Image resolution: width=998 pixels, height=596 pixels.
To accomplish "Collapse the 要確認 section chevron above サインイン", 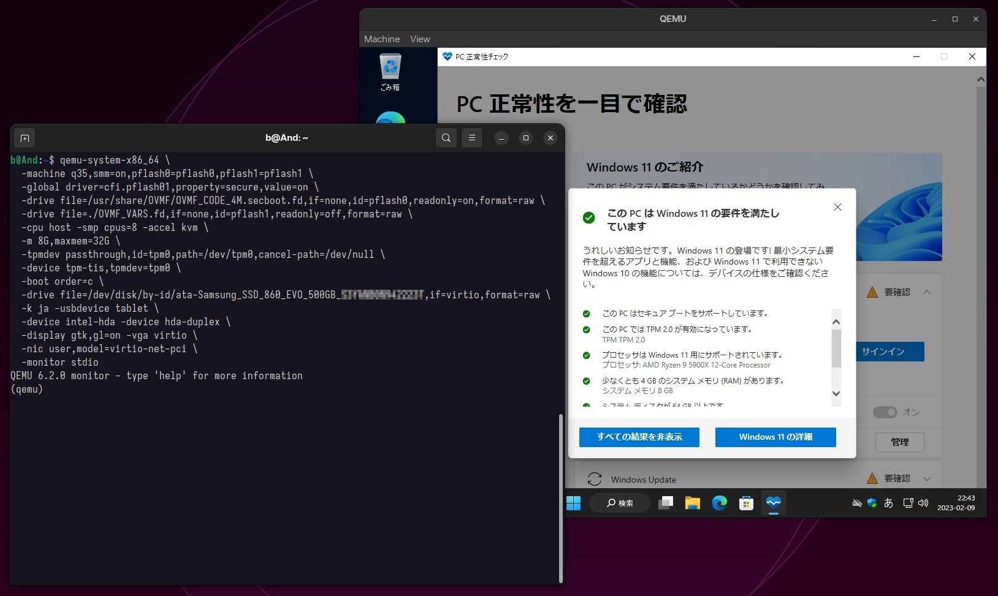I will tap(927, 292).
